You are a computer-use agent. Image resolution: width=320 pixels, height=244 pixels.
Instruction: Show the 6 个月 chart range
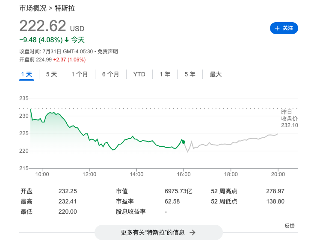(x=110, y=74)
